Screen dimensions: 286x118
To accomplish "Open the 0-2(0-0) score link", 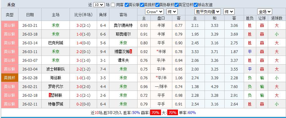I will (x=83, y=104).
